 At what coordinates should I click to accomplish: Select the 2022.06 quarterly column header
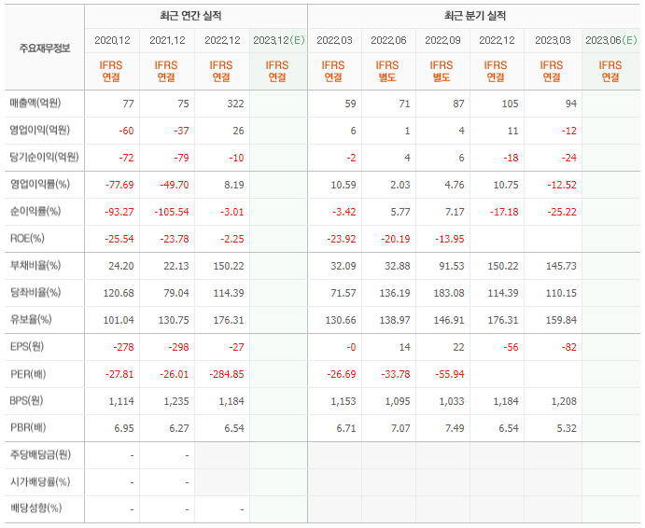[x=388, y=40]
